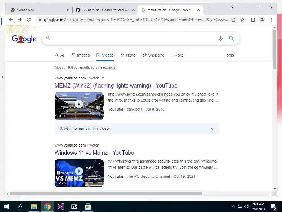Image resolution: width=282 pixels, height=212 pixels.
Task: Open Windows Start menu
Action: pyautogui.click(x=7, y=206)
